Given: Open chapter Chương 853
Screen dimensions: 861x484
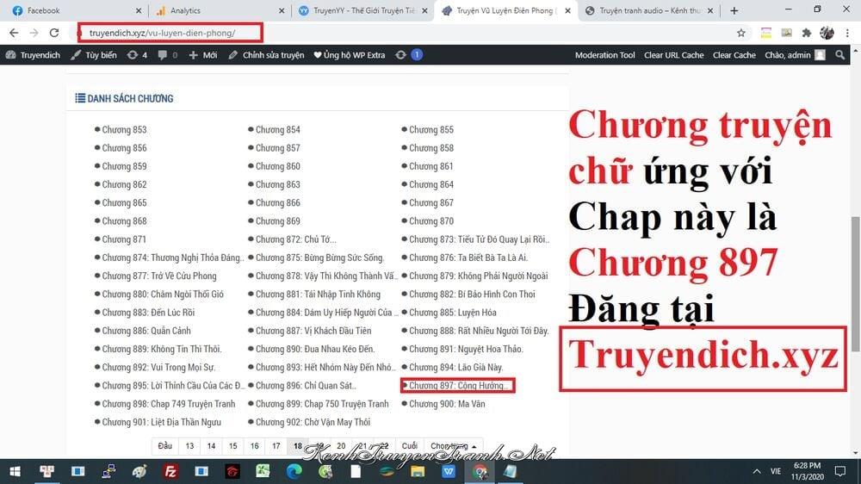Looking at the screenshot, I should pos(124,130).
